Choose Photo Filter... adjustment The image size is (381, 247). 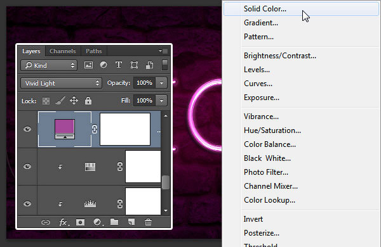click(x=301, y=172)
